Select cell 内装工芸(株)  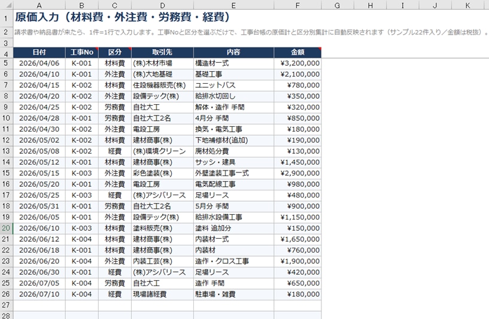[x=162, y=261]
